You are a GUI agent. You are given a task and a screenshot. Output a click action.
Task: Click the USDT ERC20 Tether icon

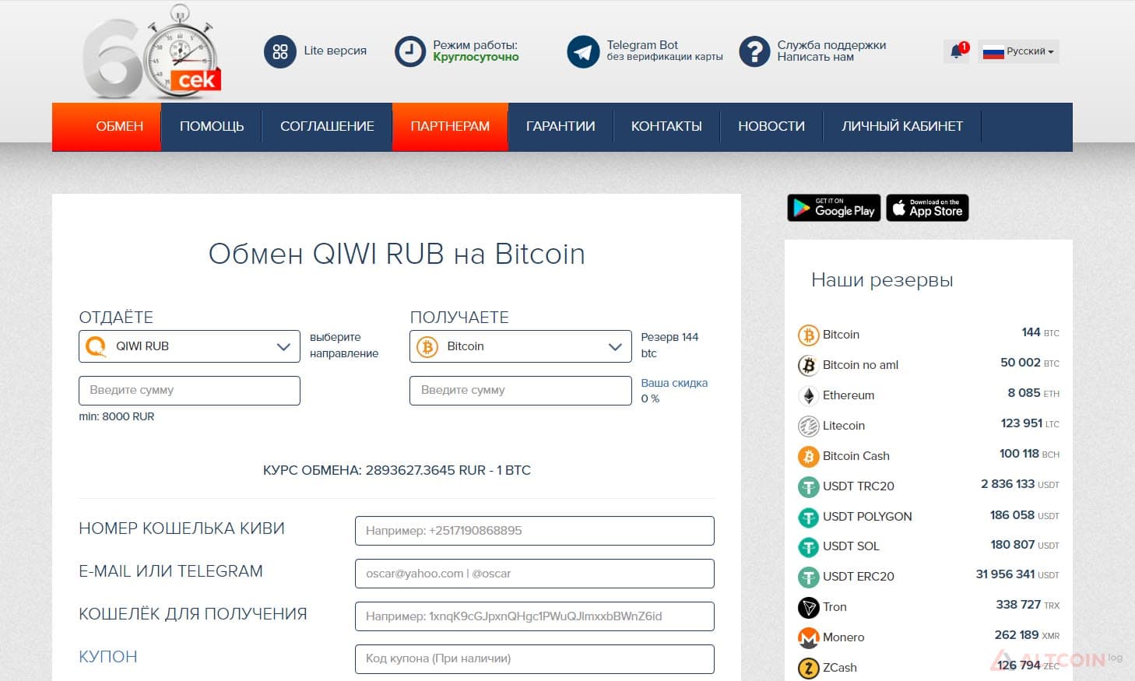pos(808,577)
